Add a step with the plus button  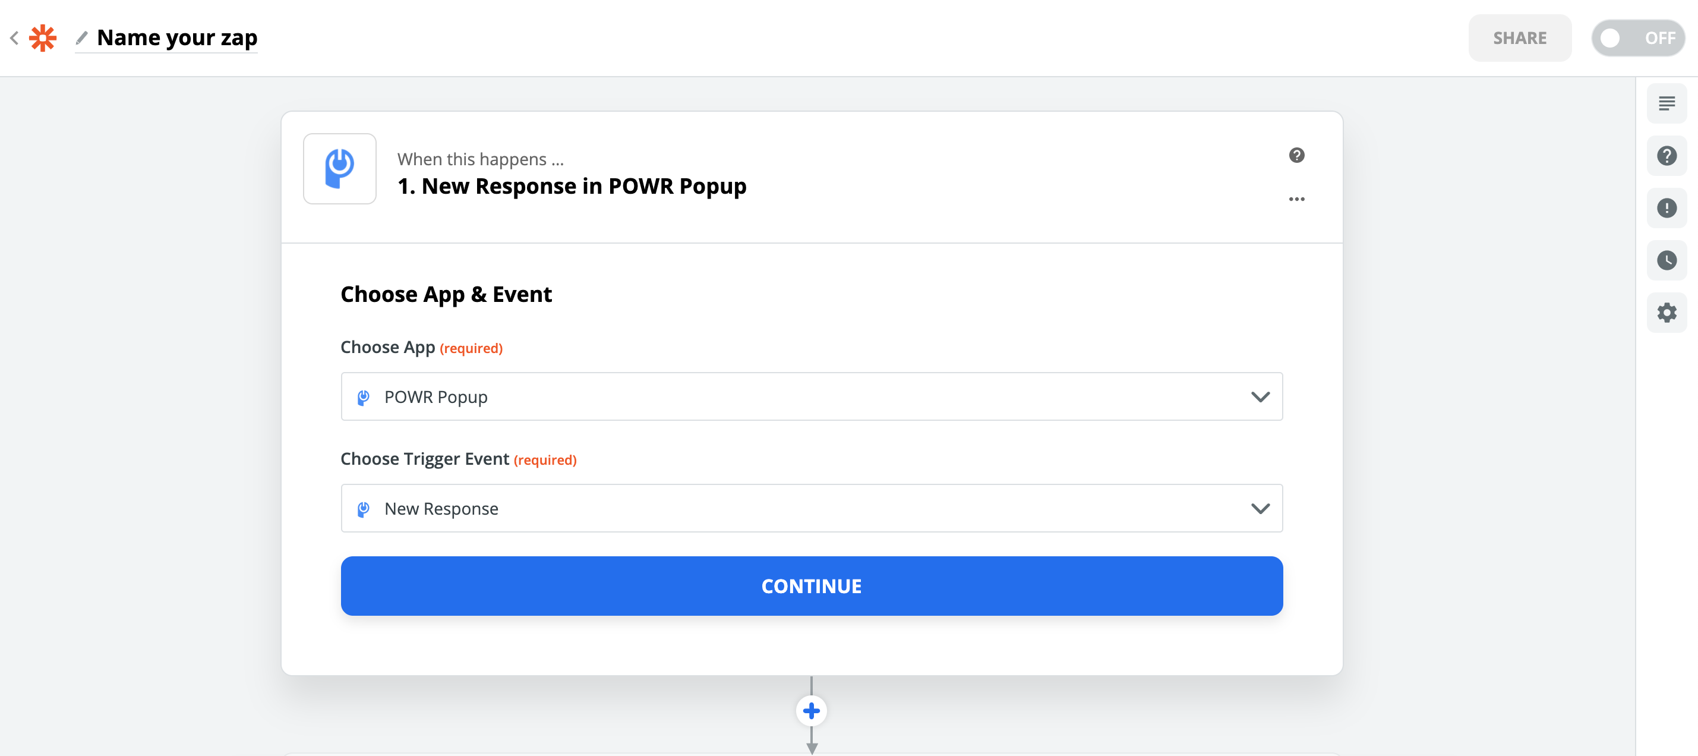[x=812, y=710]
